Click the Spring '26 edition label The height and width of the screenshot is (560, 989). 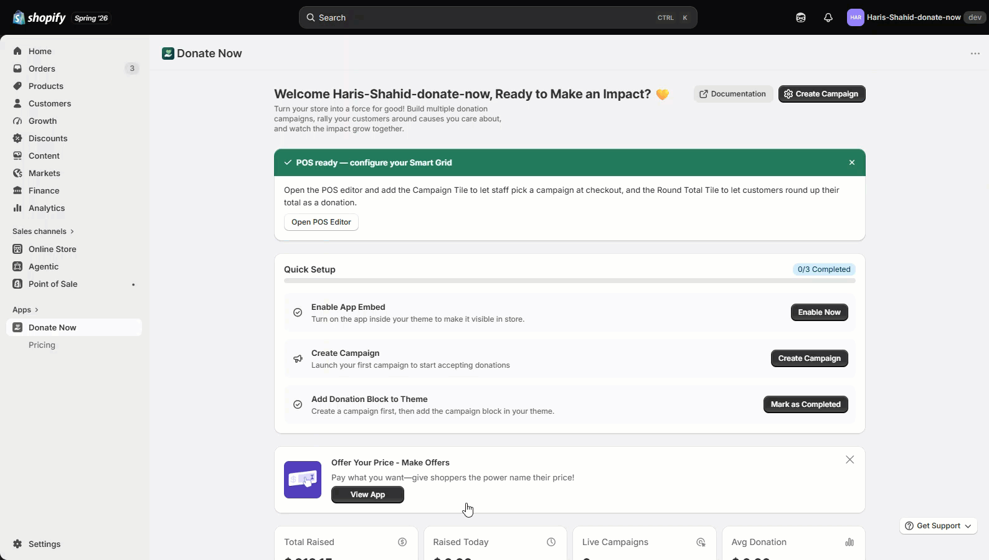click(x=91, y=18)
